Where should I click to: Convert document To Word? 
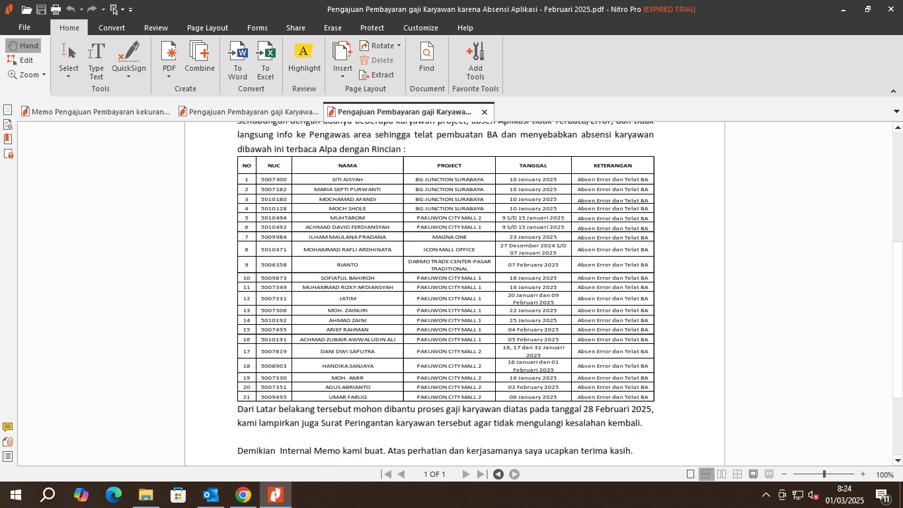click(x=238, y=60)
